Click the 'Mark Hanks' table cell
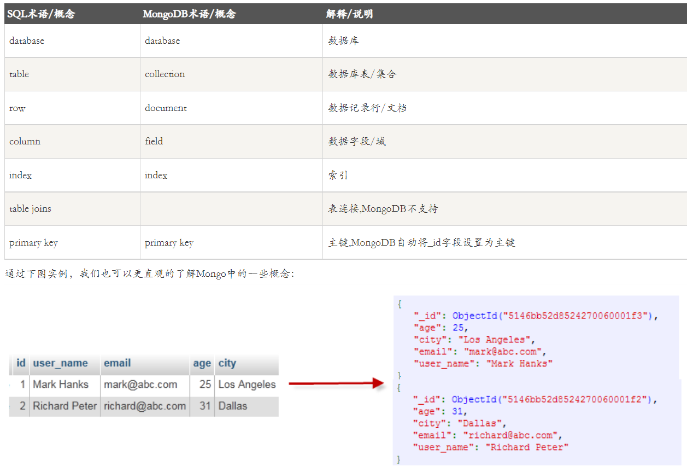 (61, 384)
